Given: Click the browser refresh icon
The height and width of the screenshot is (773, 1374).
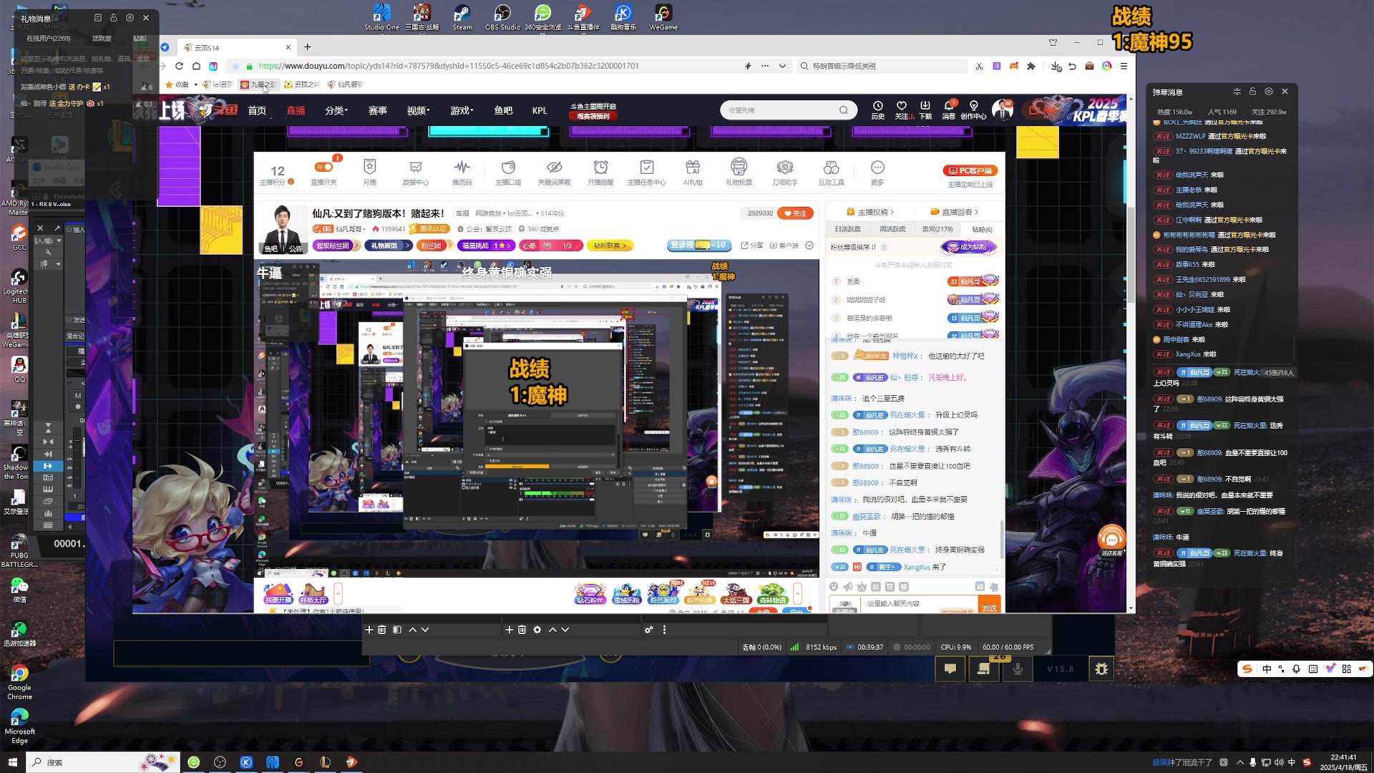Looking at the screenshot, I should click(179, 66).
